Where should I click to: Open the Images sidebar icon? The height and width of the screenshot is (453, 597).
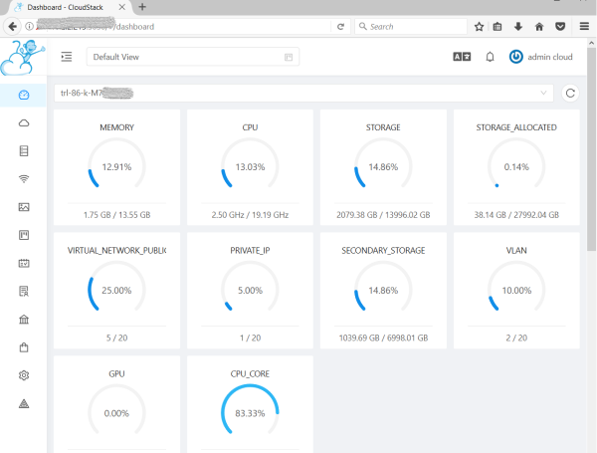point(24,207)
